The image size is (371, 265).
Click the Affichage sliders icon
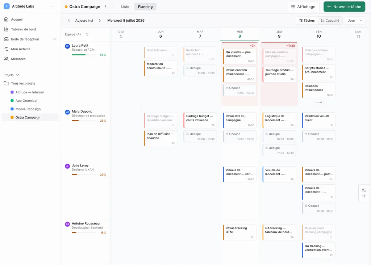(293, 7)
